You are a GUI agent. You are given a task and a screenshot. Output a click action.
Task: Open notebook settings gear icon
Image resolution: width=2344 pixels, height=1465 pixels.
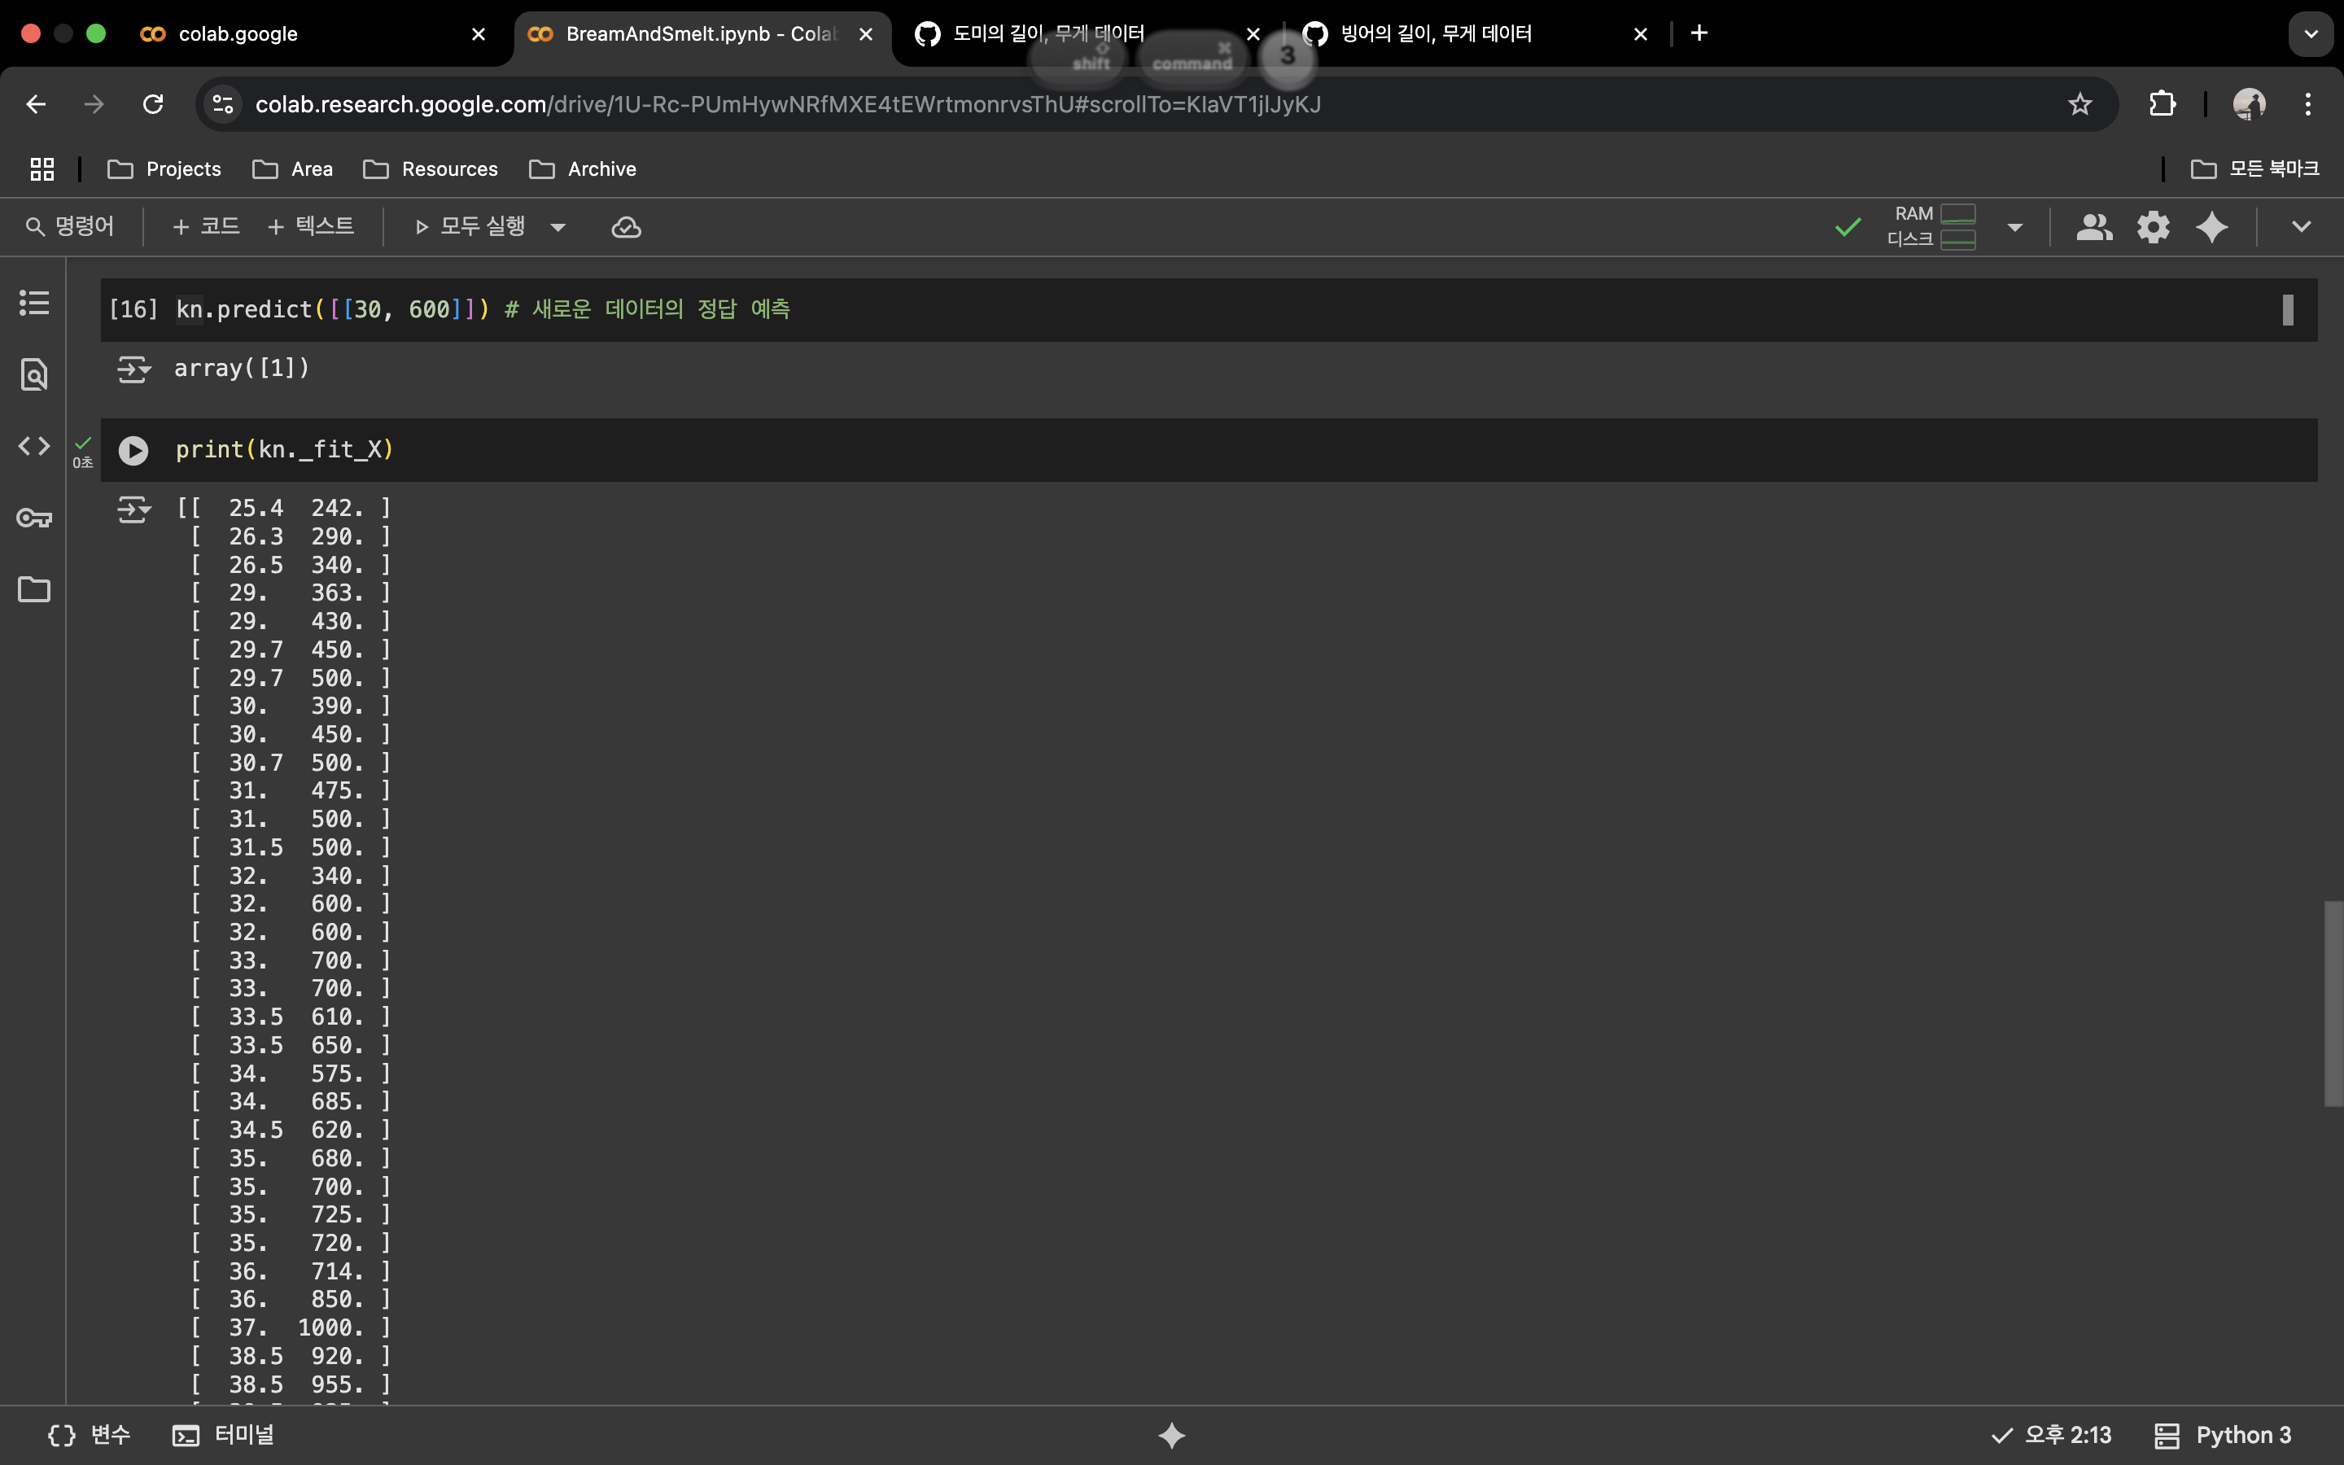(x=2152, y=228)
